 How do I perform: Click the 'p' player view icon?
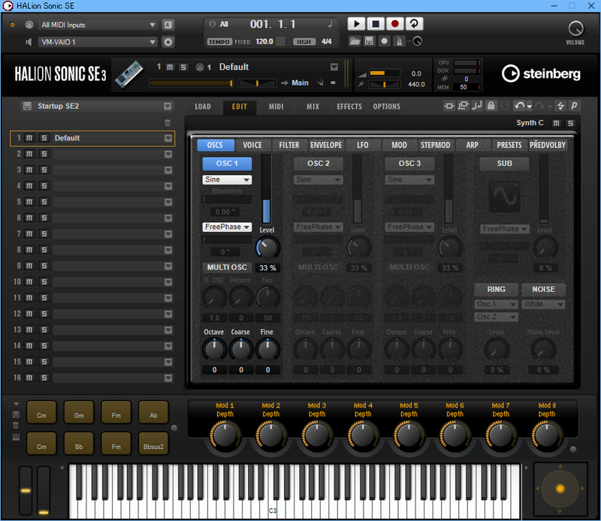tap(574, 106)
